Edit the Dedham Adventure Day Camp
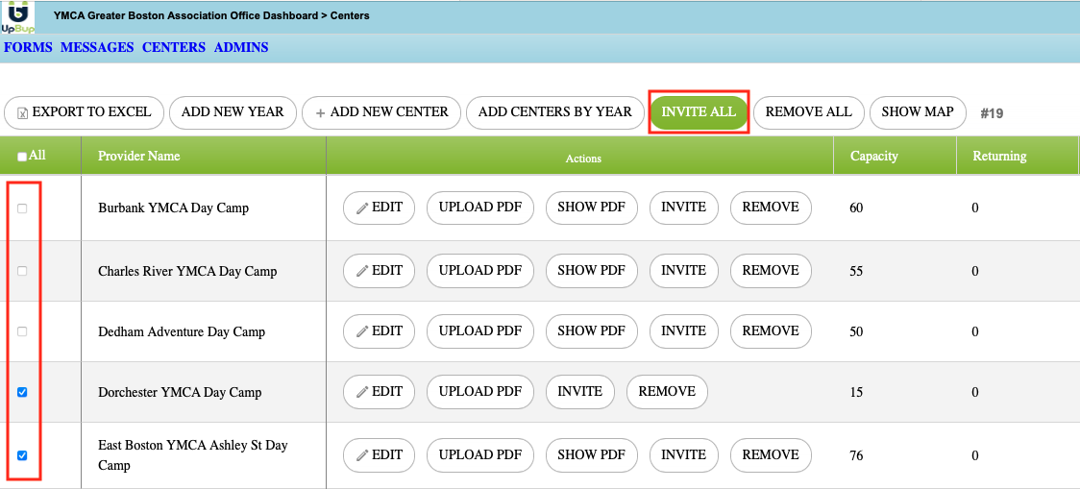Image resolution: width=1080 pixels, height=489 pixels. 380,331
